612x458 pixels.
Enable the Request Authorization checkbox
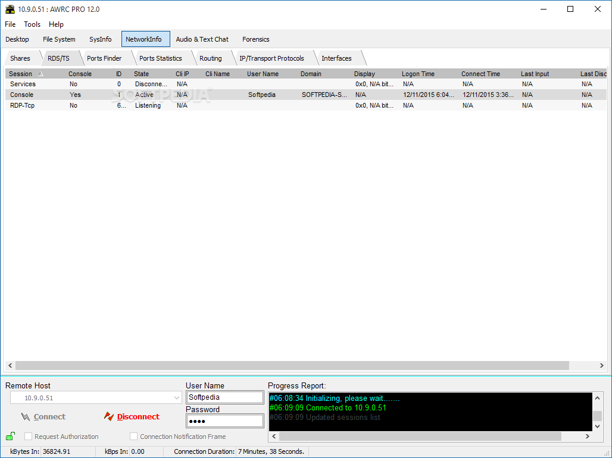click(28, 436)
